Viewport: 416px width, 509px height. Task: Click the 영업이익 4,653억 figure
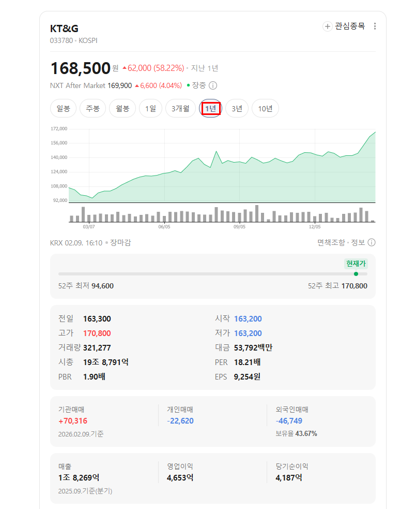coord(180,478)
